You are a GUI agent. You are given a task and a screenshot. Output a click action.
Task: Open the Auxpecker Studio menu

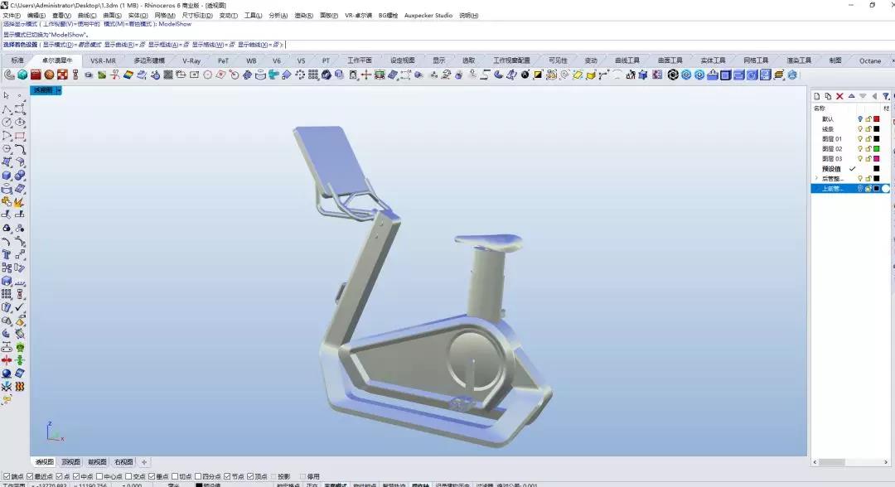coord(428,16)
